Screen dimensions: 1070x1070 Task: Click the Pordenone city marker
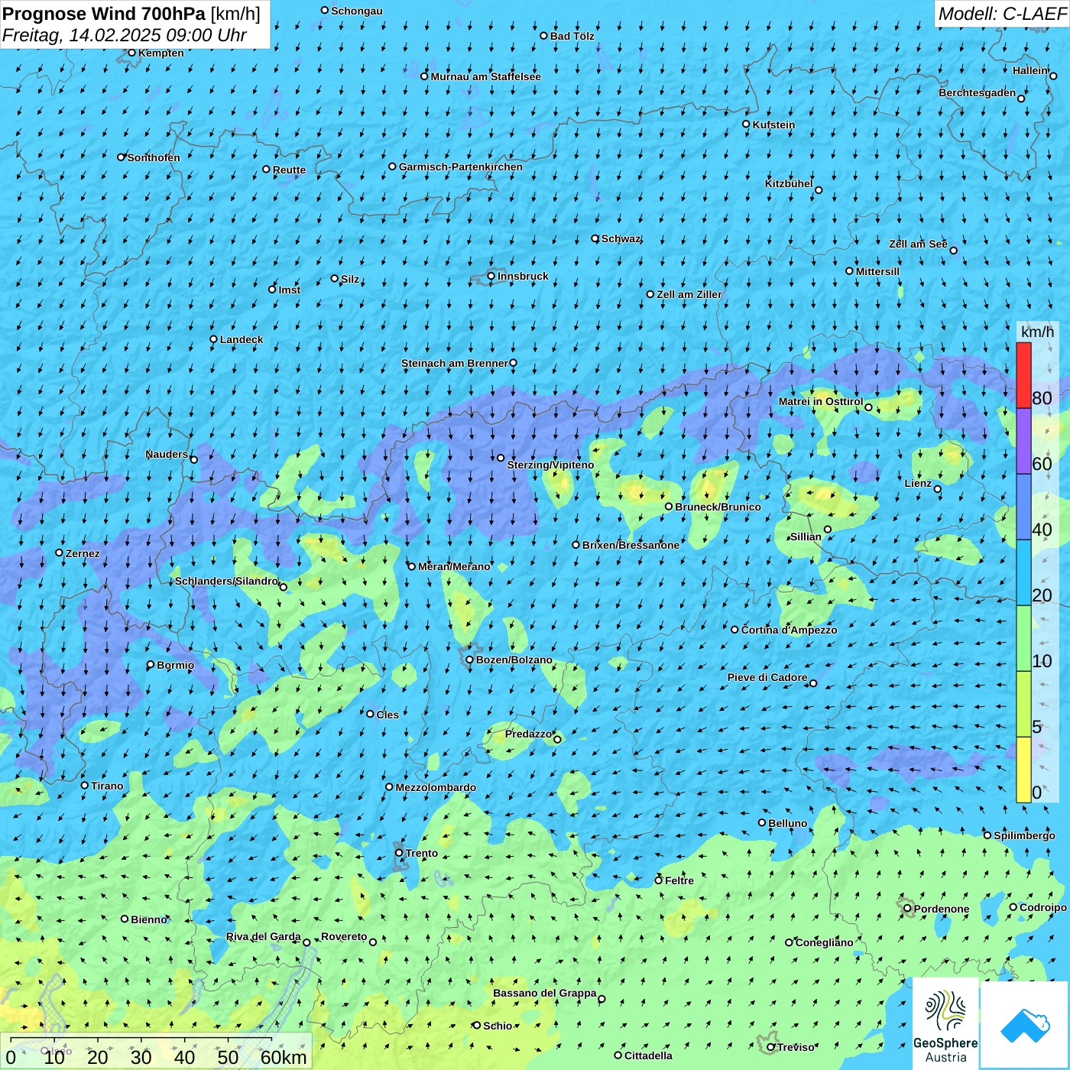[907, 909]
